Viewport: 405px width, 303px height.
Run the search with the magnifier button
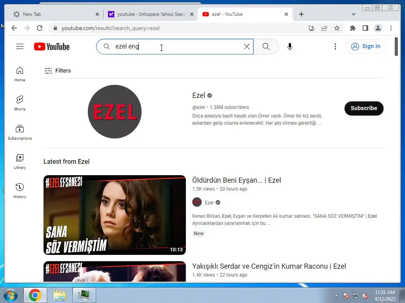[x=266, y=47]
